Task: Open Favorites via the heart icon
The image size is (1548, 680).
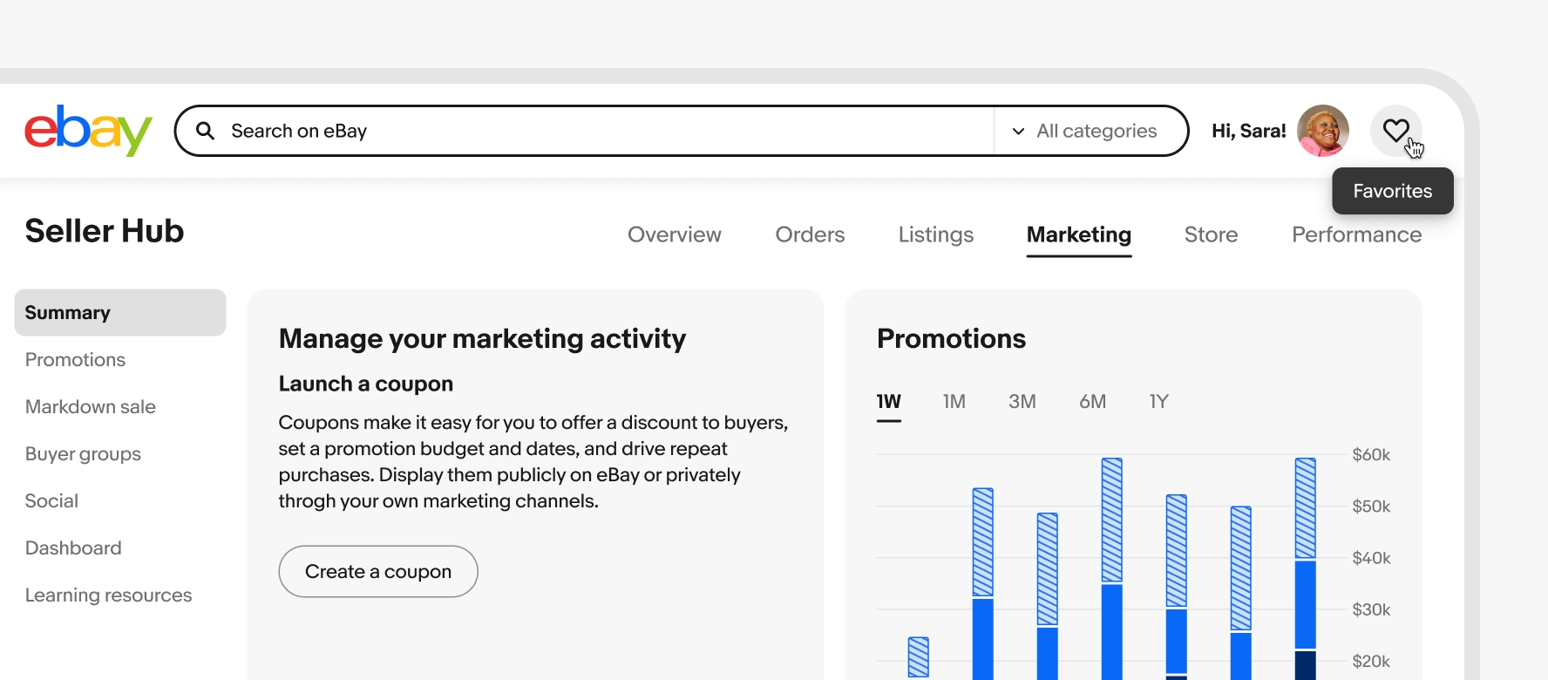Action: (x=1395, y=131)
